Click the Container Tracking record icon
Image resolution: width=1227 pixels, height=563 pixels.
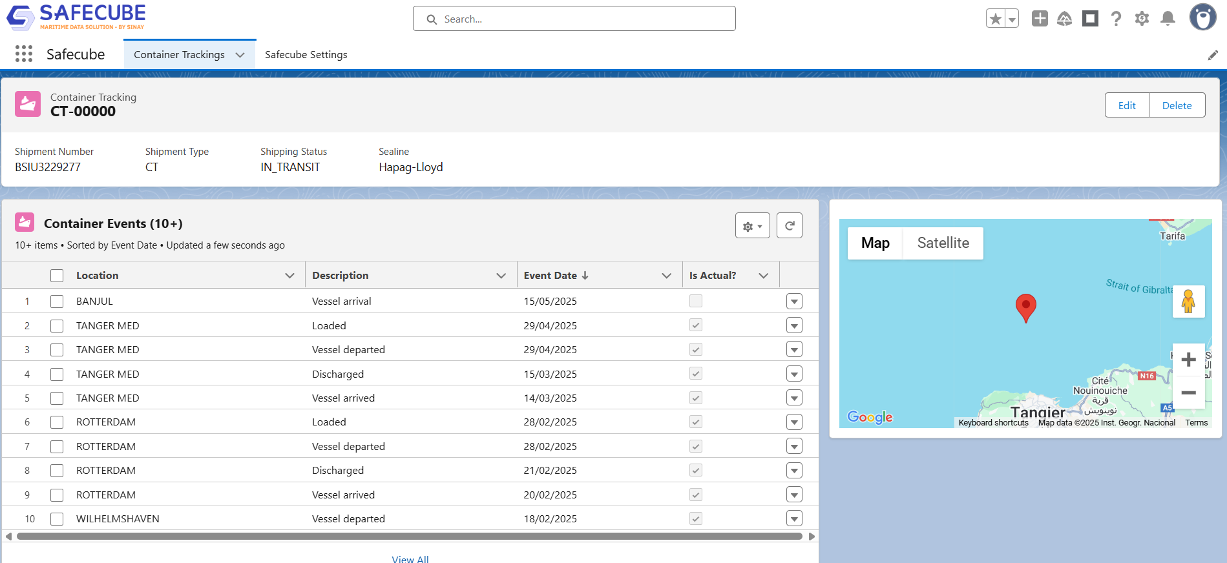[x=28, y=104]
